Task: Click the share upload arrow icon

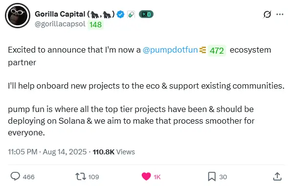Action: [277, 176]
